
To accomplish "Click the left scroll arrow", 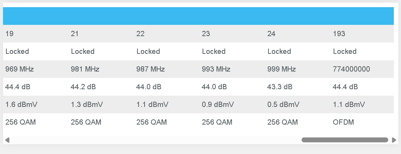I will (7, 140).
